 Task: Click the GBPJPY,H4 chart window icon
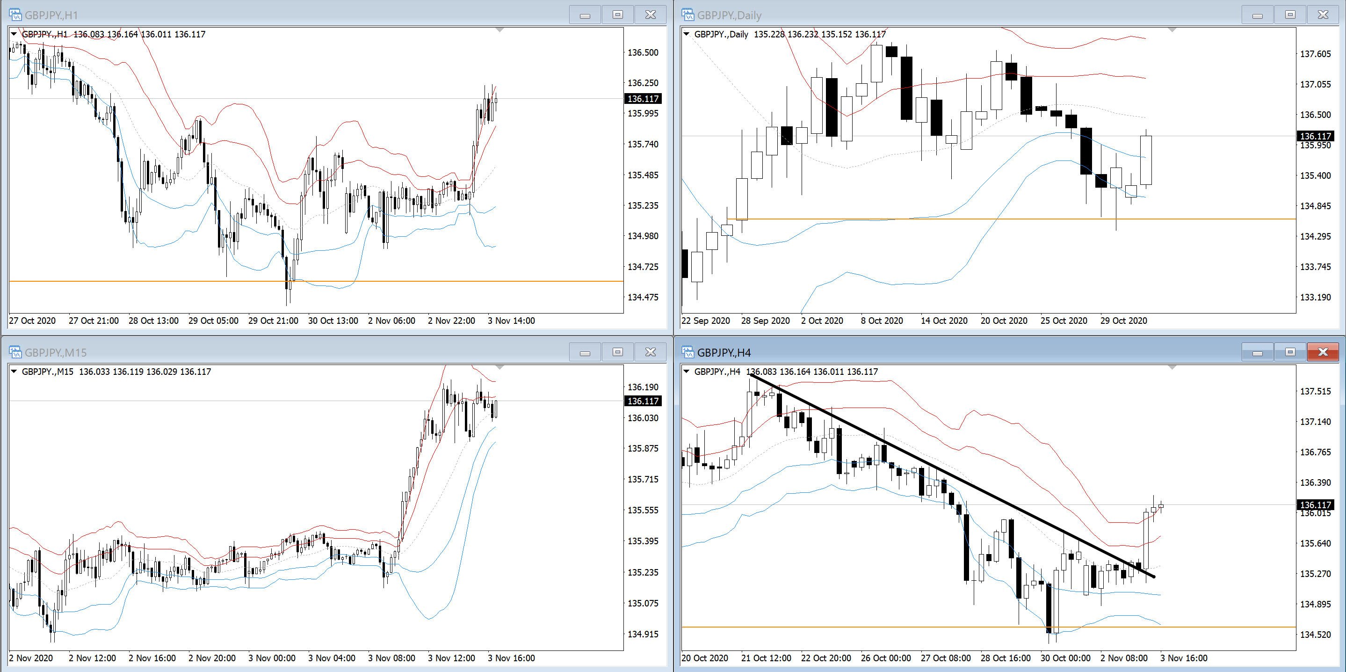tap(687, 352)
